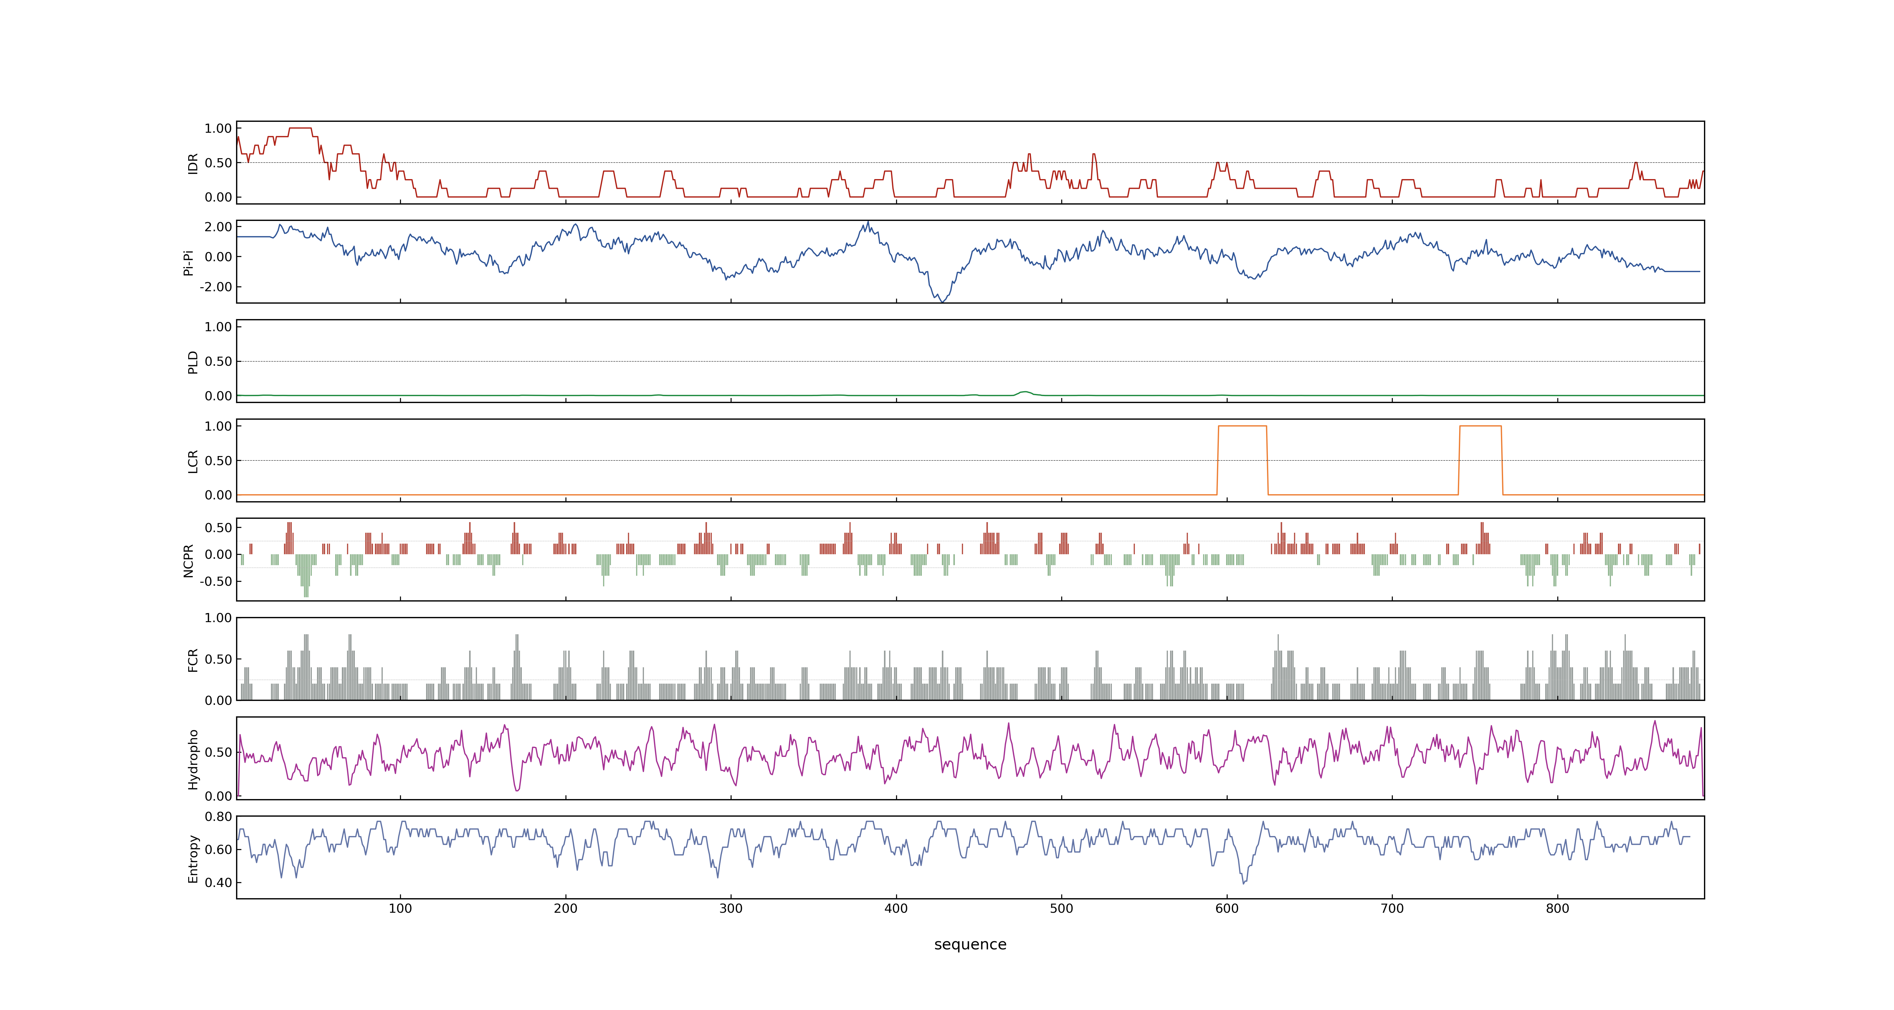Click the 200 x-axis tick label
The height and width of the screenshot is (1010, 1894).
click(x=565, y=908)
